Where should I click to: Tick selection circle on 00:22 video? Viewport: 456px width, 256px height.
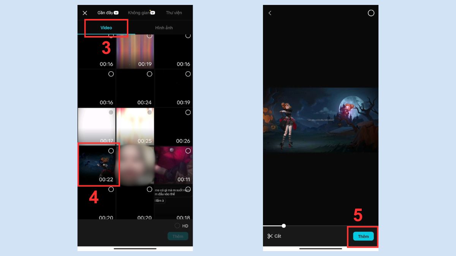(x=111, y=151)
